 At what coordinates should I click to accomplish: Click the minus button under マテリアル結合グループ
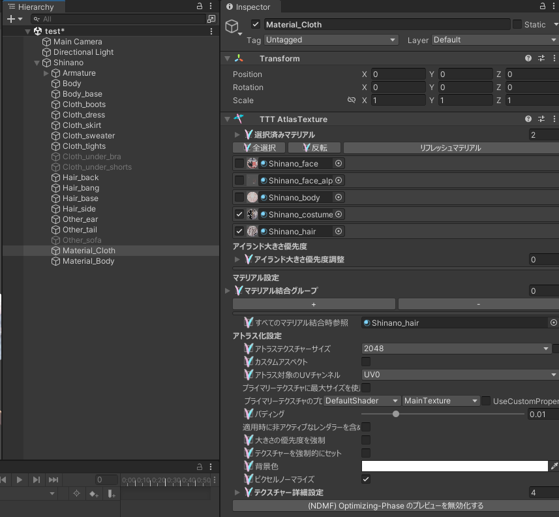tap(478, 304)
